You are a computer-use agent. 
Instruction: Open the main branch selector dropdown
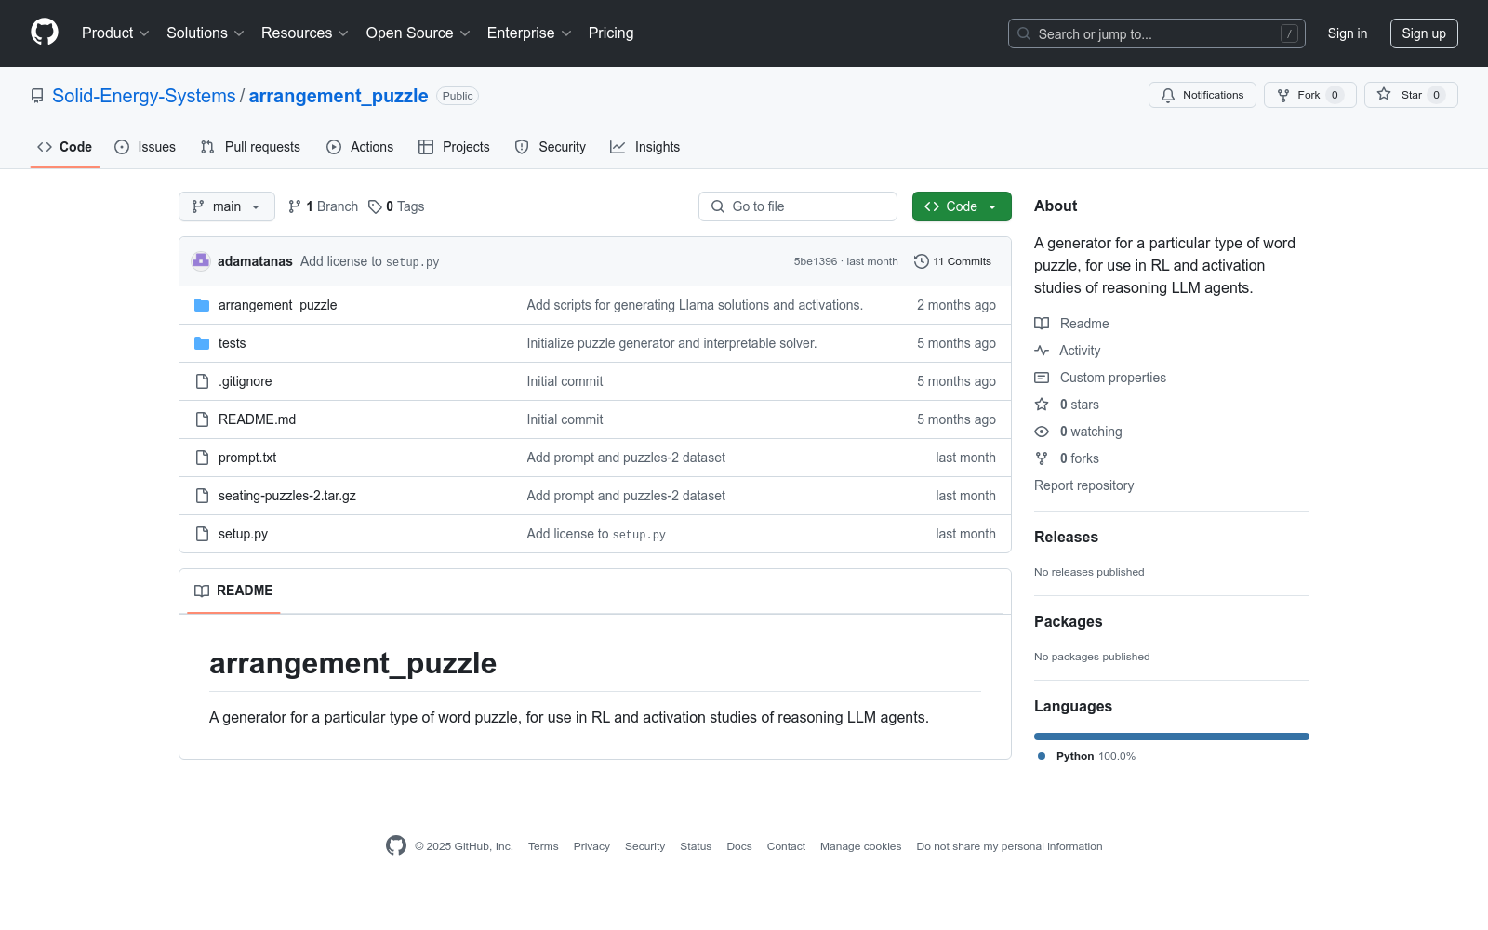[x=227, y=206]
